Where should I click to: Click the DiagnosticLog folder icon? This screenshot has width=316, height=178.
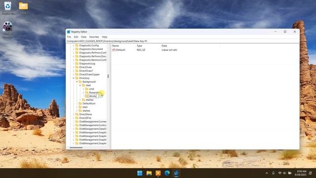point(77,63)
